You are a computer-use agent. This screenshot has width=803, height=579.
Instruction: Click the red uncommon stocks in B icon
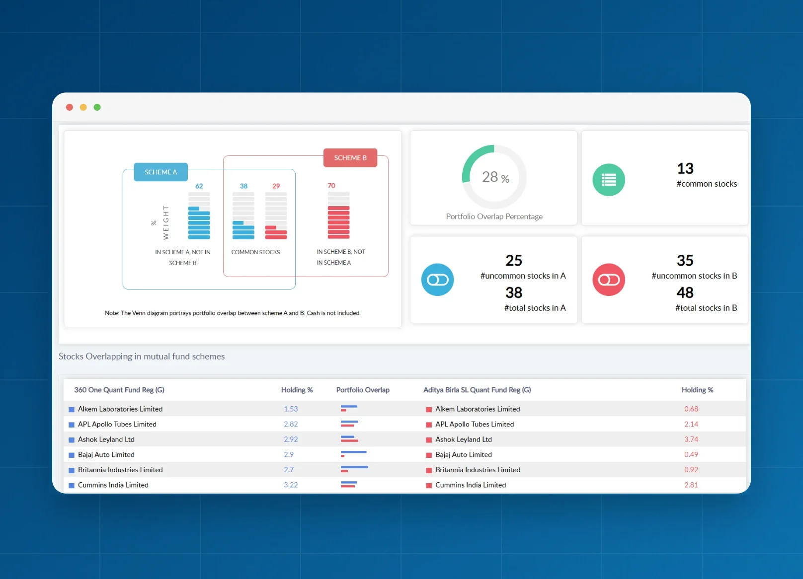609,280
